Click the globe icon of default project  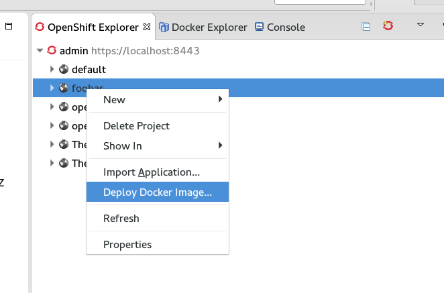tap(64, 69)
